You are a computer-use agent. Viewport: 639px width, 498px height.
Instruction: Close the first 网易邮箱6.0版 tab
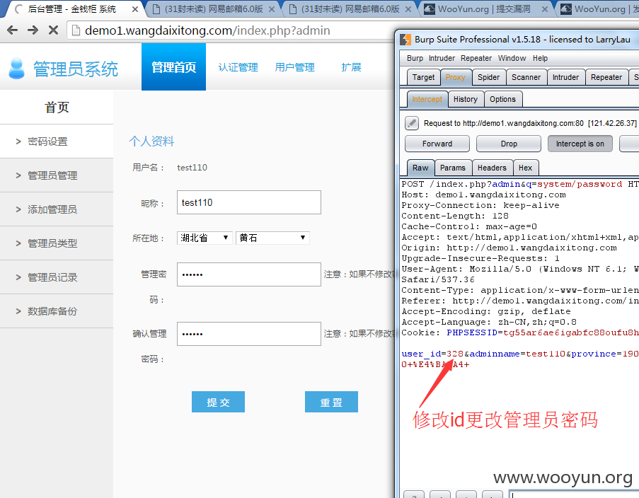click(272, 9)
